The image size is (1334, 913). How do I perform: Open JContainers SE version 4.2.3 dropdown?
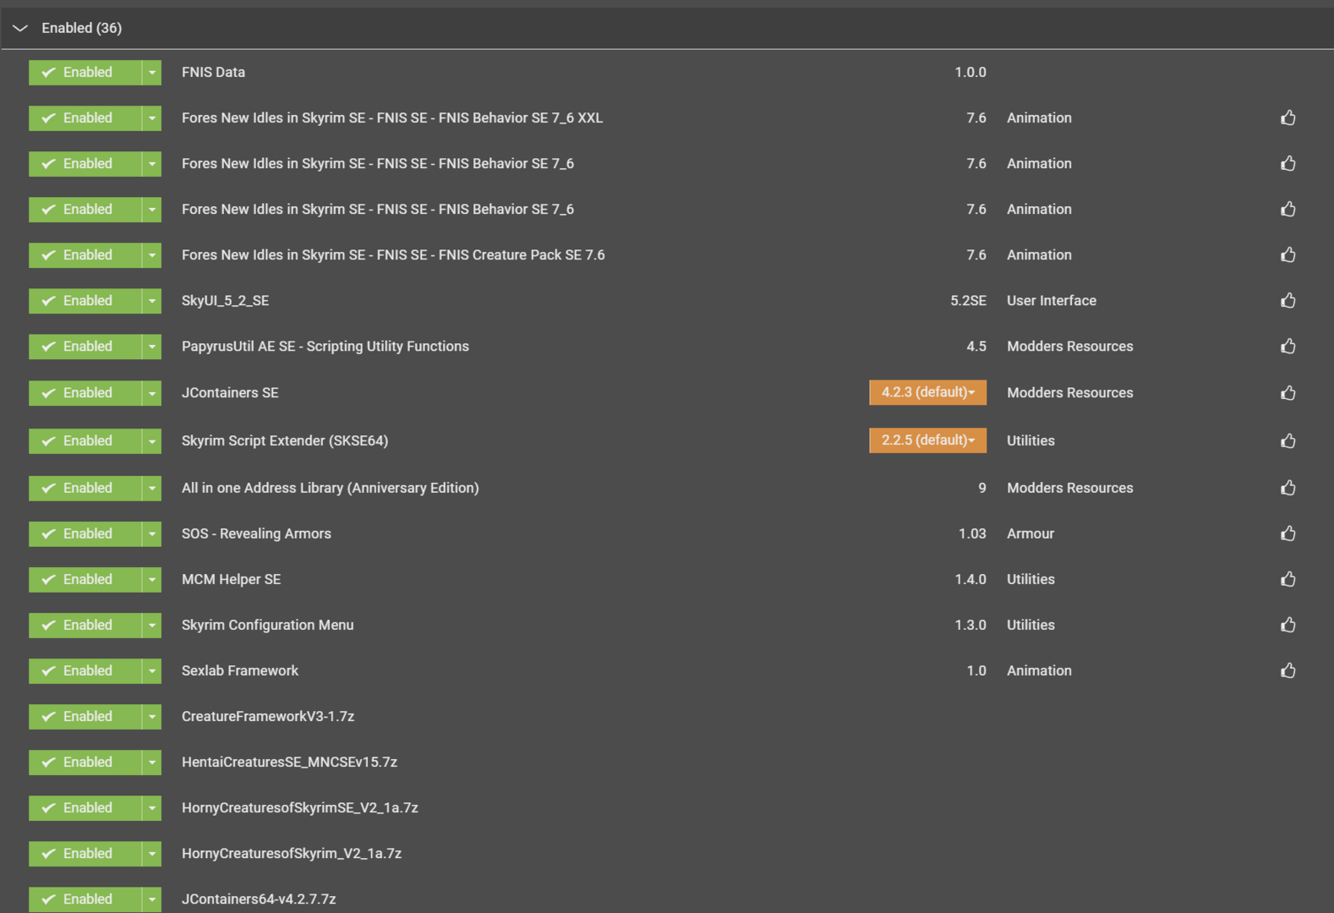tap(927, 392)
